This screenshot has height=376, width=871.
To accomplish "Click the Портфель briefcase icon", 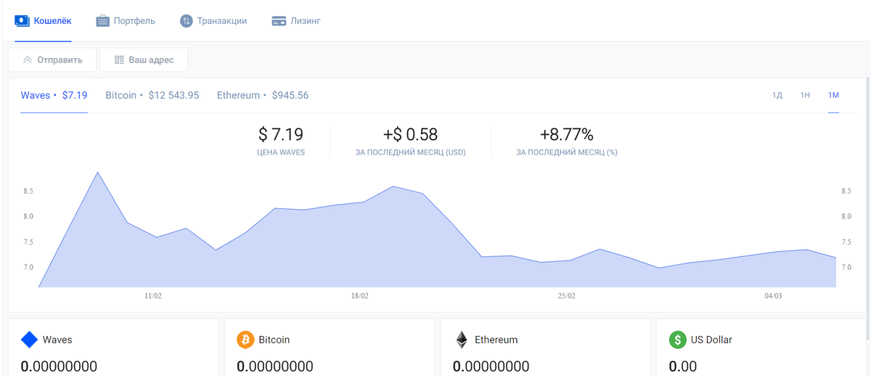I will click(102, 21).
